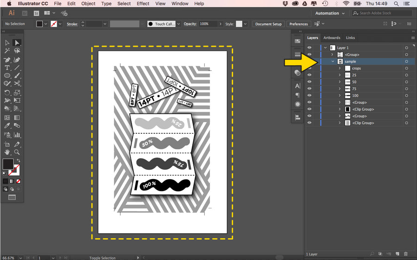The image size is (417, 260).
Task: Select the Type tool
Action: [x=7, y=68]
